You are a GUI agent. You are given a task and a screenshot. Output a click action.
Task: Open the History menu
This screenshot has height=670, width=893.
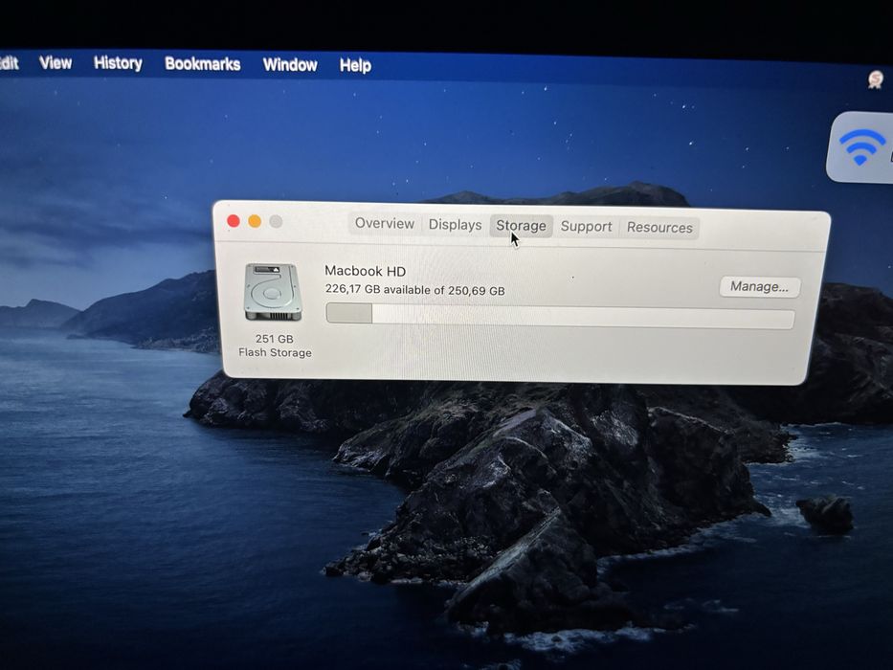(x=118, y=62)
